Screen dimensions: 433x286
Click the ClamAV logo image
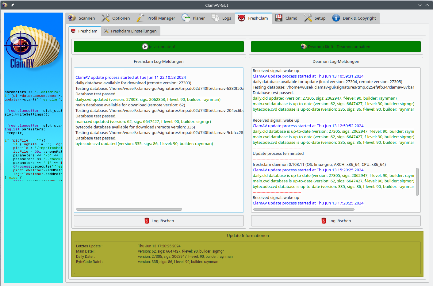pyautogui.click(x=33, y=47)
